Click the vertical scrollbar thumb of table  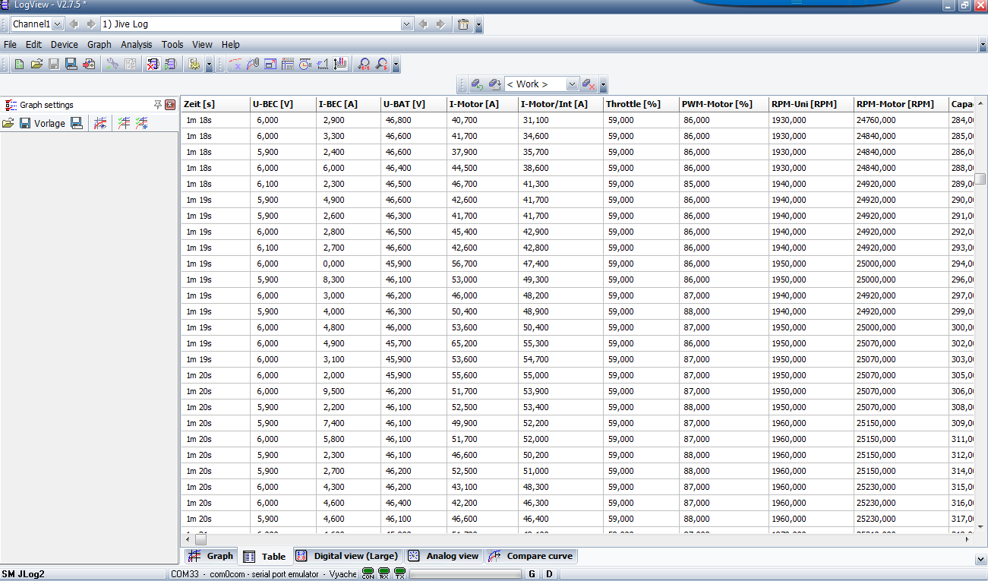[980, 179]
